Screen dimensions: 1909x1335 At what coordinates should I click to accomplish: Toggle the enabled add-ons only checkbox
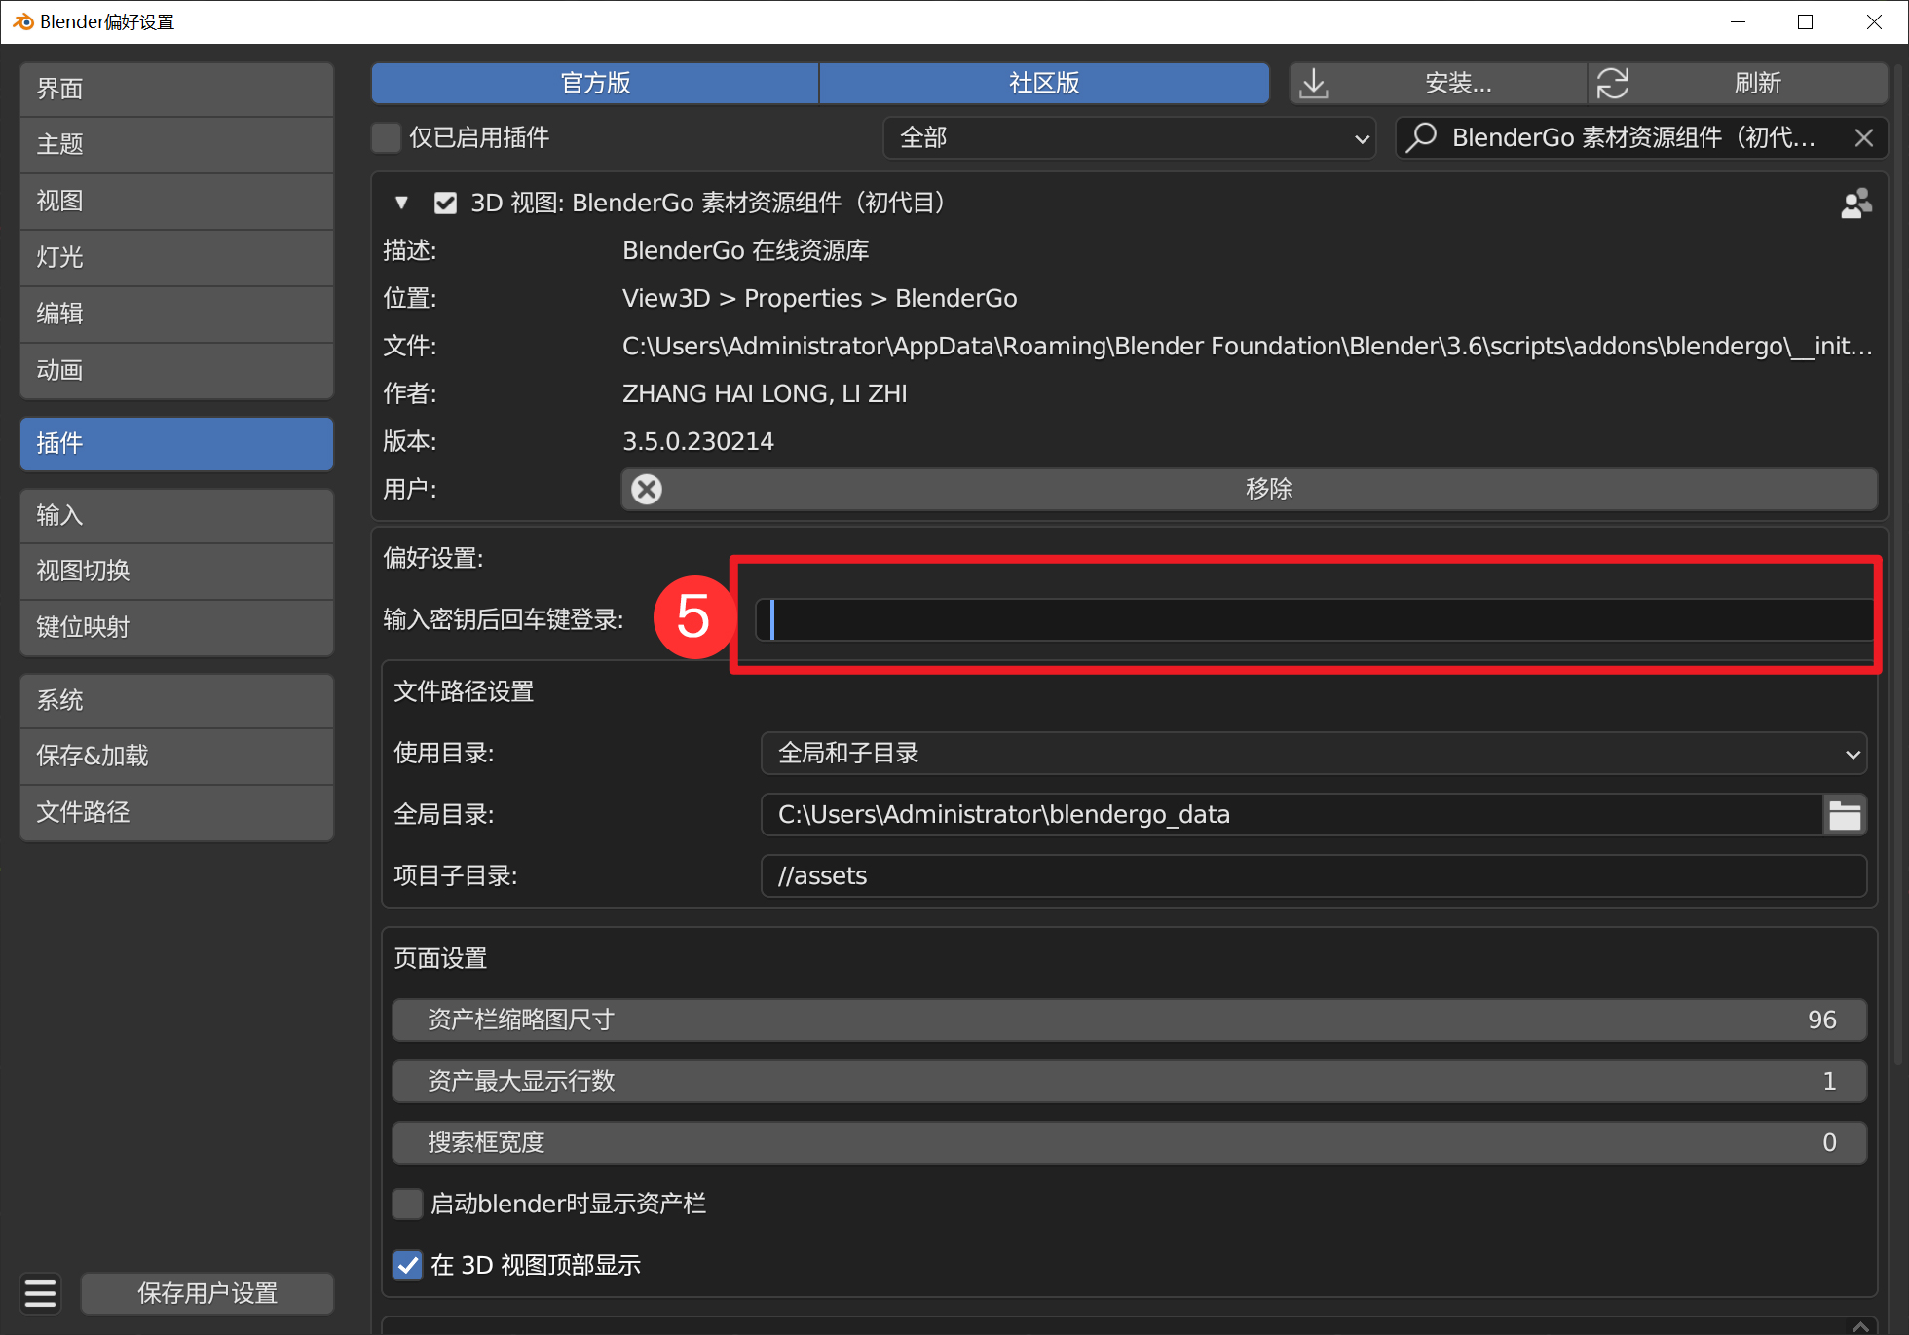click(387, 137)
